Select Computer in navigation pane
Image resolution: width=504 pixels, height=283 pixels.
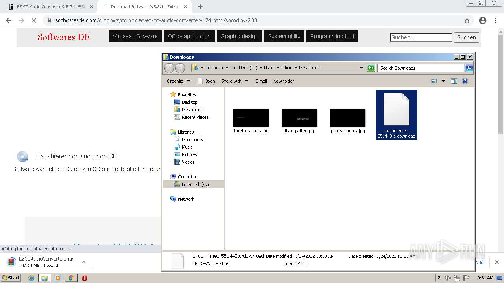pos(187,177)
